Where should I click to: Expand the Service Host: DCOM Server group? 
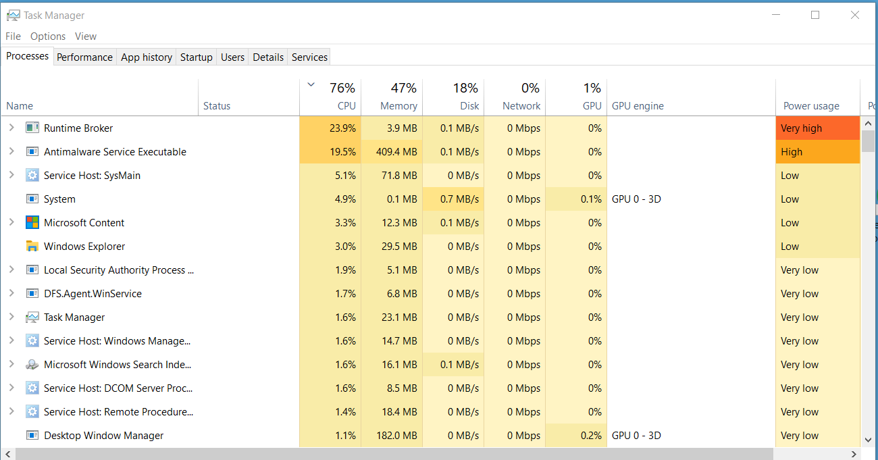11,388
